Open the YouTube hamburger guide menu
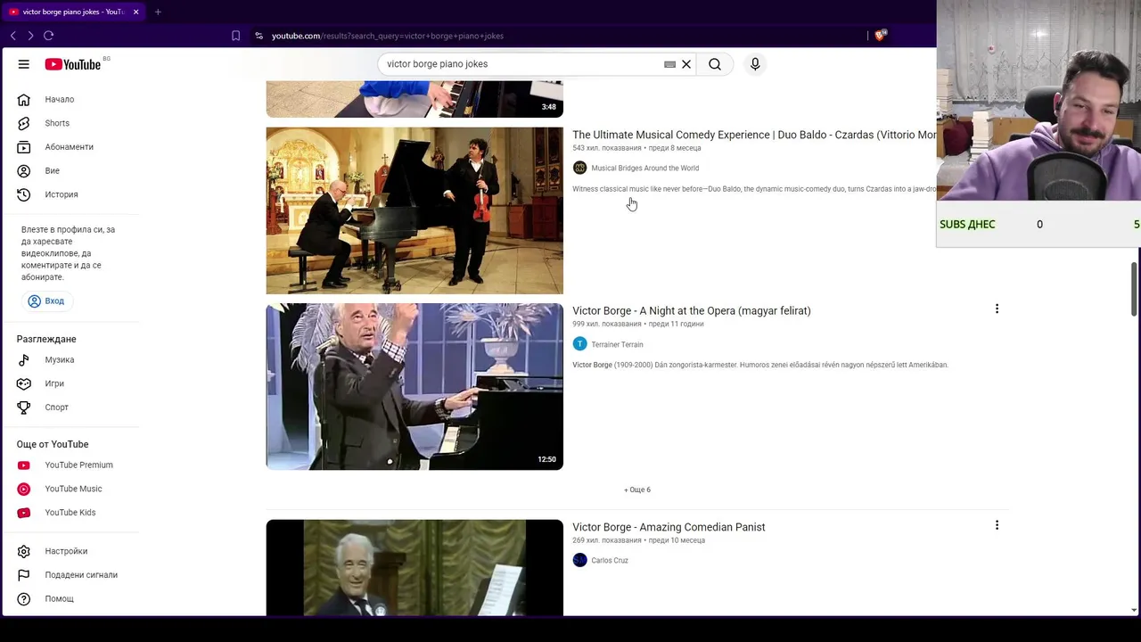Viewport: 1141px width, 642px height. pos(24,64)
